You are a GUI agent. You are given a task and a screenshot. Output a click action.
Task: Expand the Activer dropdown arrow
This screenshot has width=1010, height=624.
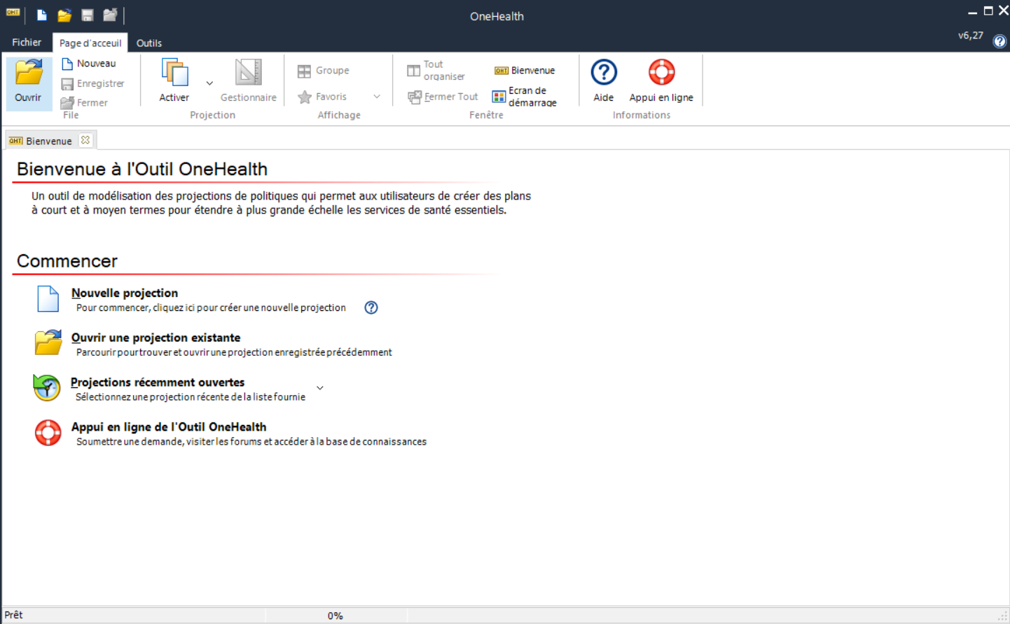209,83
